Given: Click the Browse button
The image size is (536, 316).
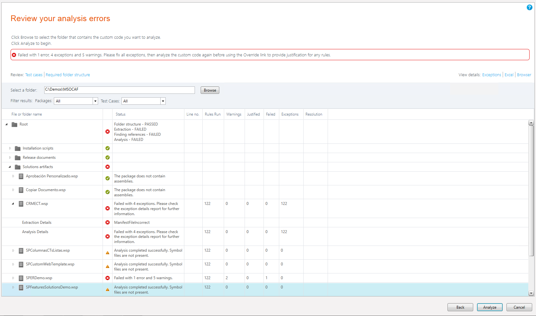Looking at the screenshot, I should tap(210, 90).
